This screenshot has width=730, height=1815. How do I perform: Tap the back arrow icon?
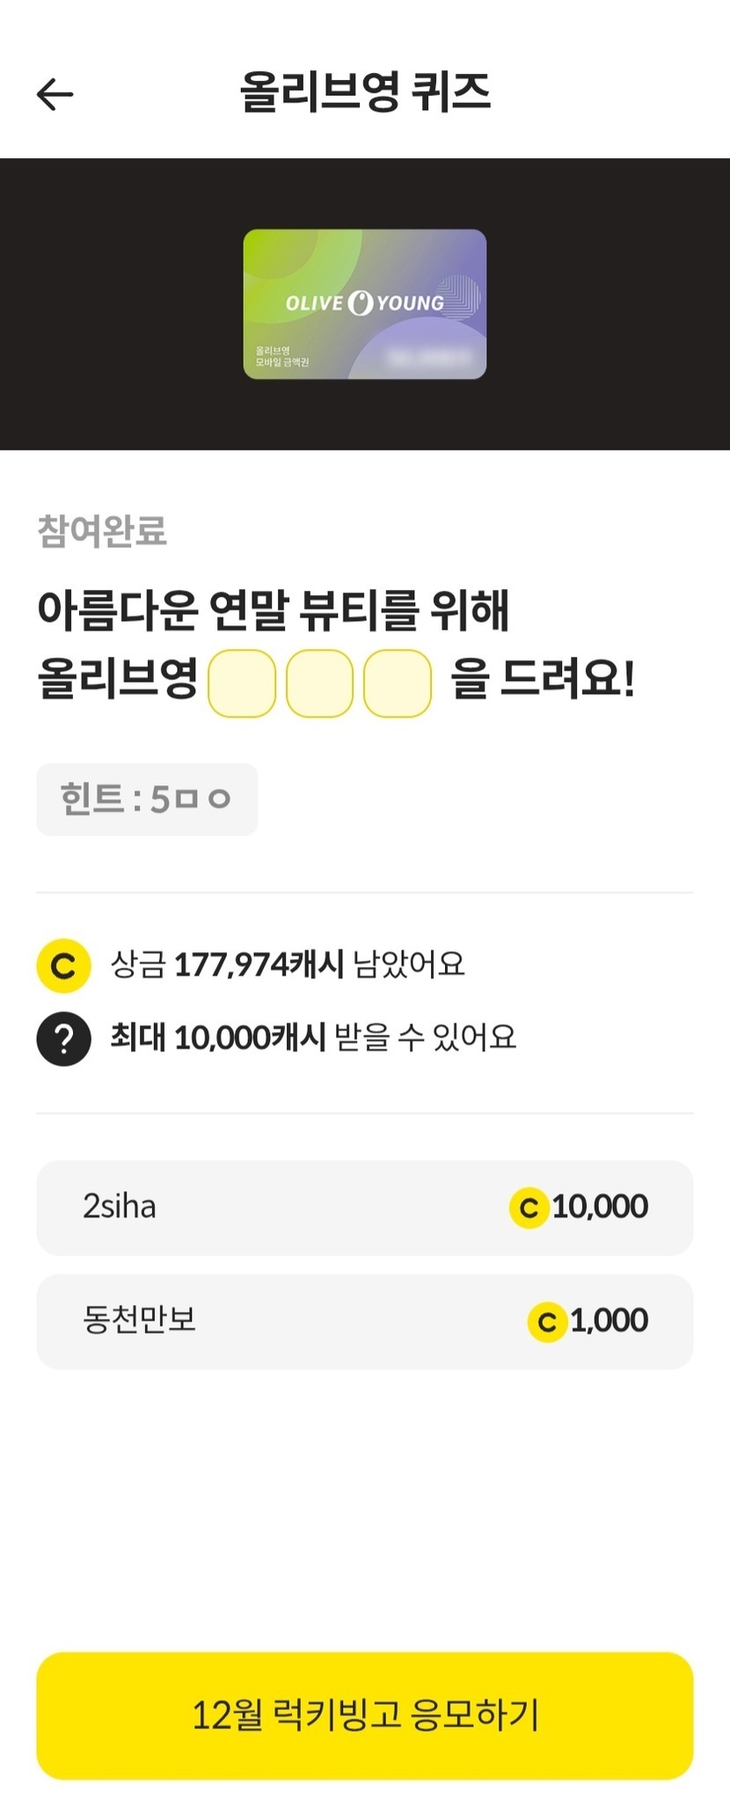[55, 94]
